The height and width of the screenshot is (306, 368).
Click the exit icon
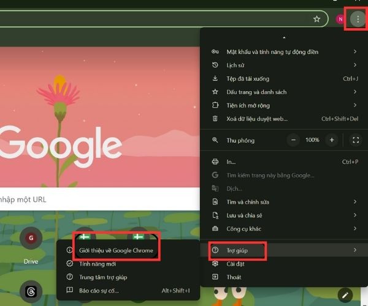[215, 277]
